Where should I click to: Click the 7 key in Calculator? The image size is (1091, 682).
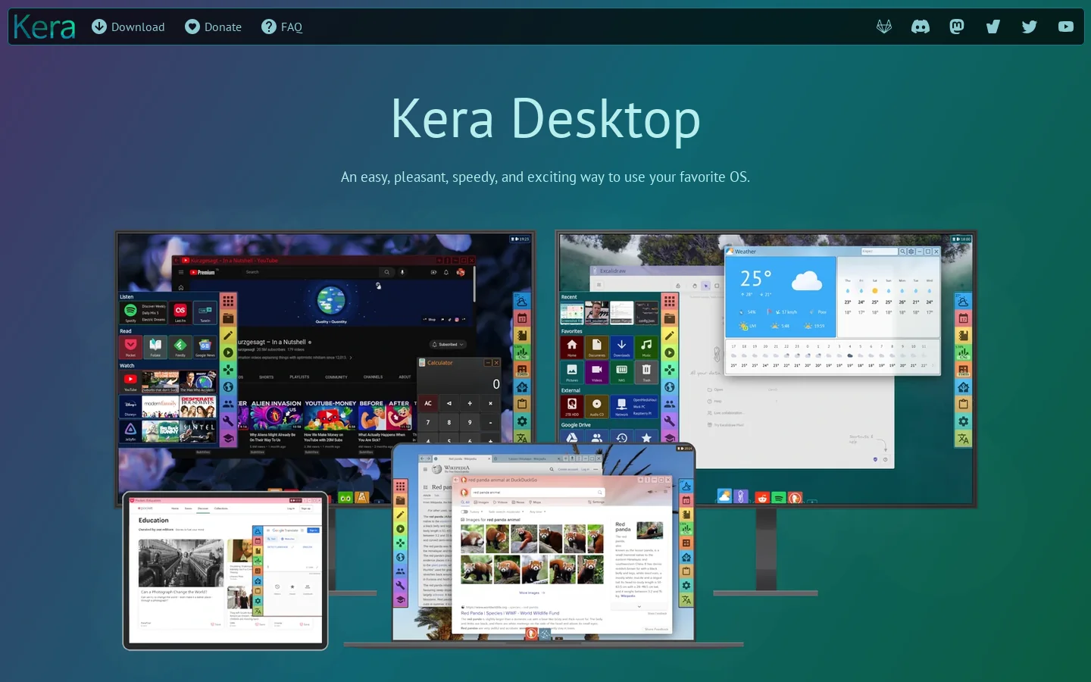(428, 422)
